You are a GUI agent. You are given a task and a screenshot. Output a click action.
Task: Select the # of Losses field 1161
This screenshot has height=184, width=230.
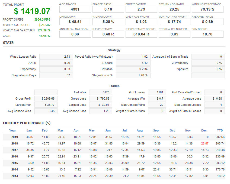tap(157, 92)
